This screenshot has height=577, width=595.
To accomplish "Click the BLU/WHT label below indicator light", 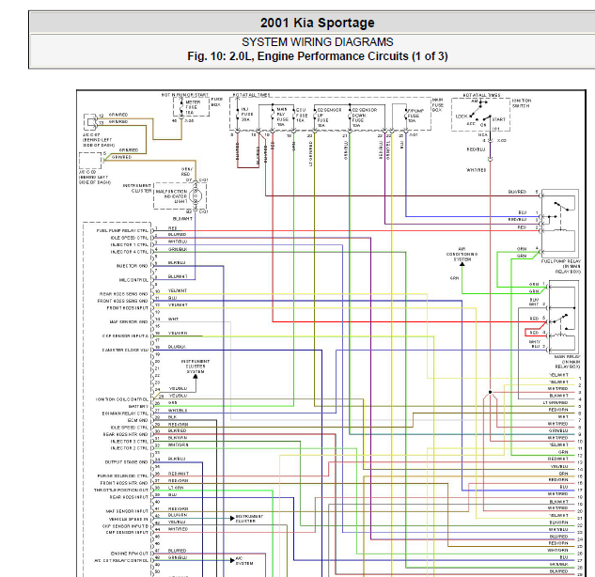I will click(x=182, y=219).
